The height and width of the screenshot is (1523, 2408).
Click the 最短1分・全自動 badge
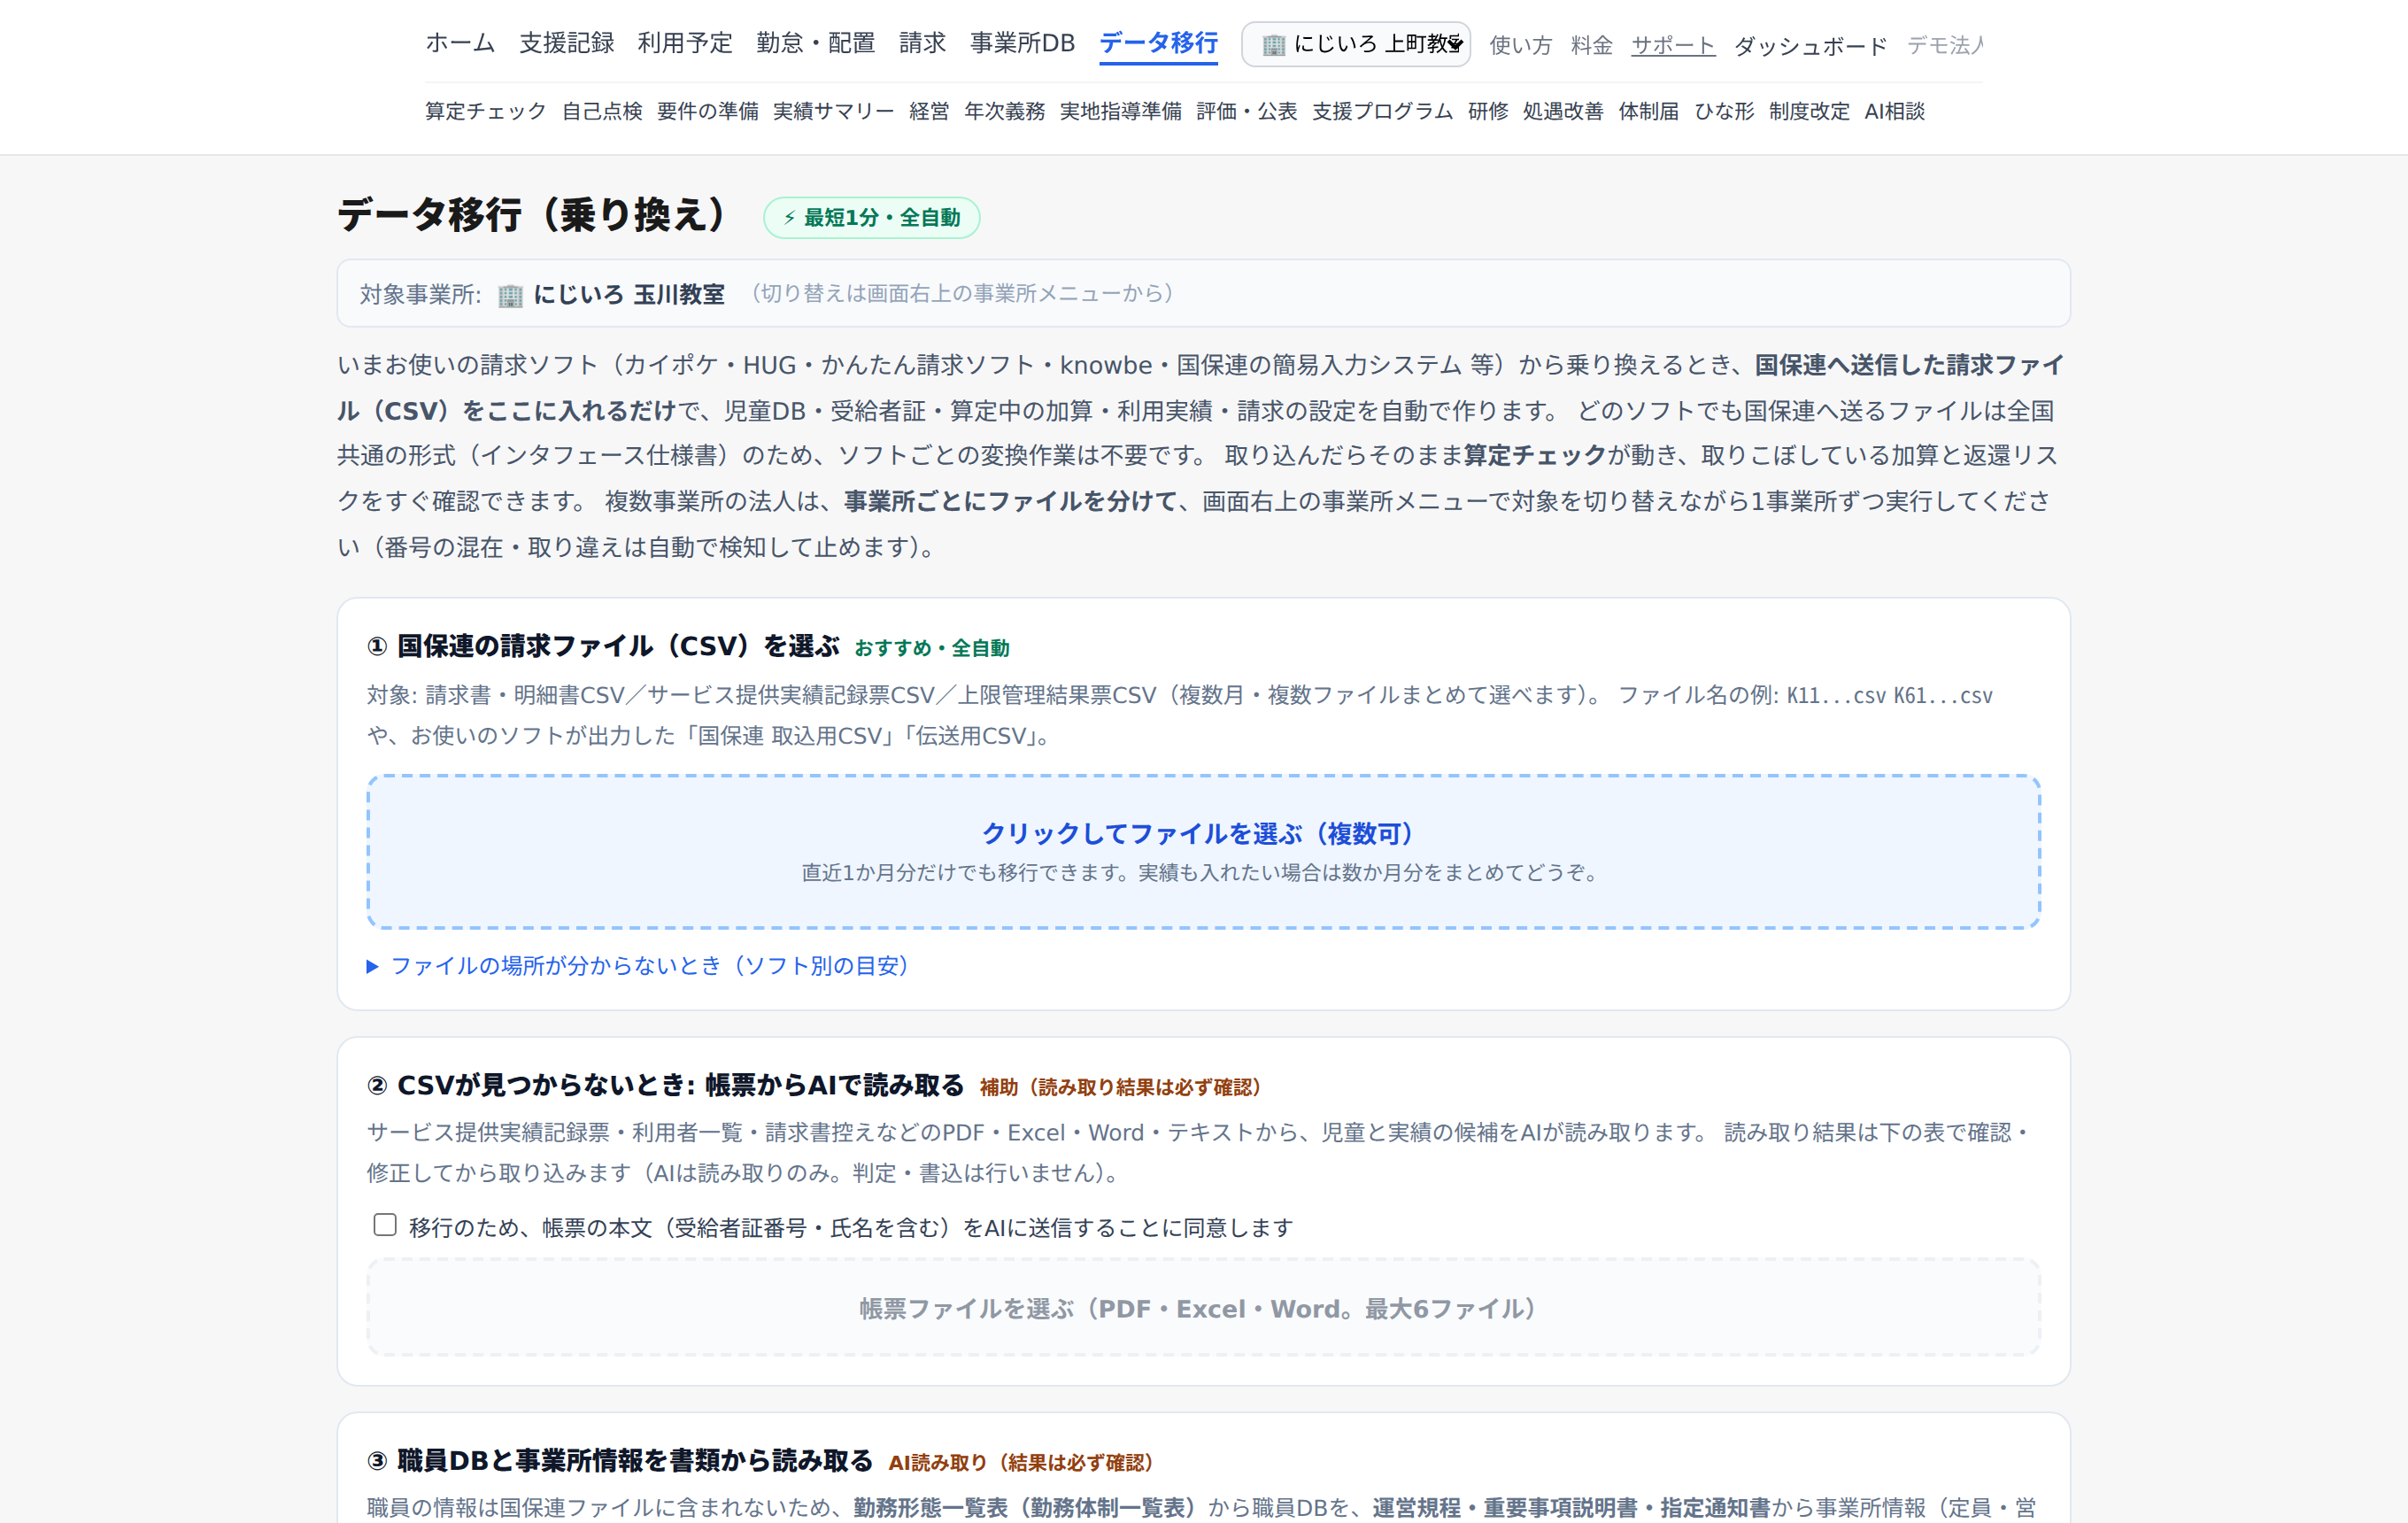871,217
